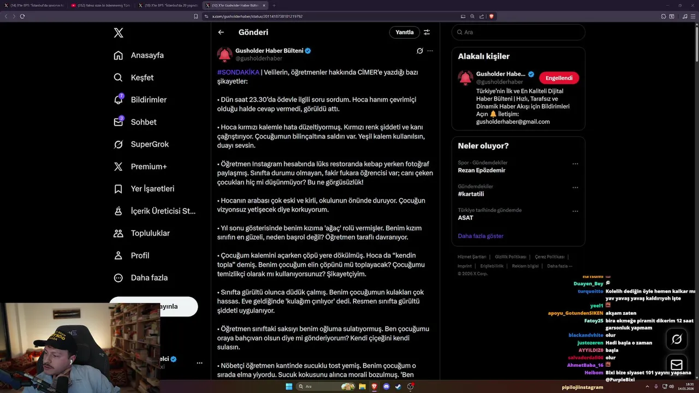Open the #kartatili trend
The image size is (699, 393).
471,194
